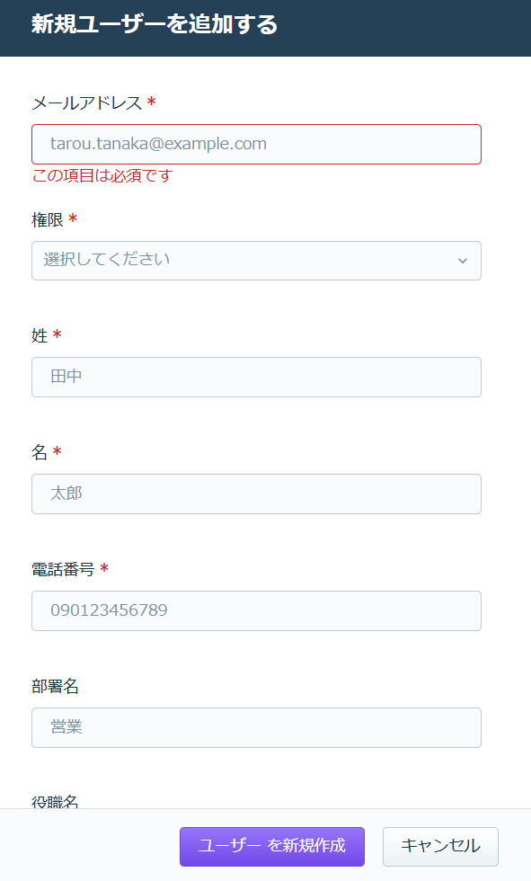This screenshot has width=531, height=881.
Task: Focus the 名 field with placeholder 太郎
Action: pyautogui.click(x=257, y=494)
